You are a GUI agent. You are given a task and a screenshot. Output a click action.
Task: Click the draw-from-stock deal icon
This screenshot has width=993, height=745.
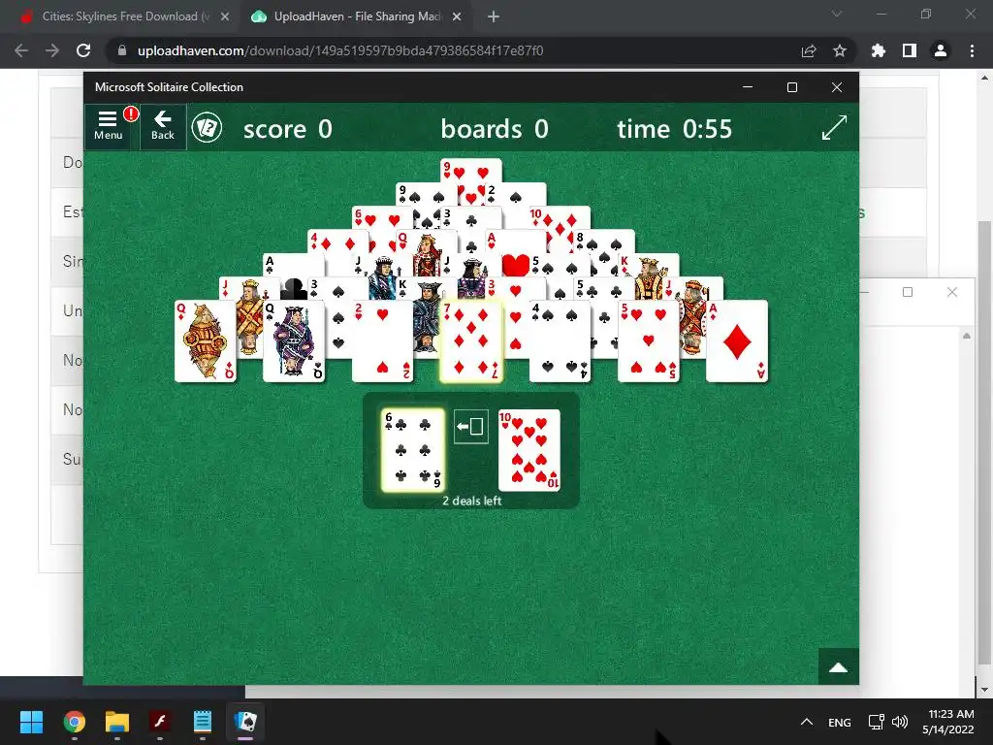(x=471, y=427)
